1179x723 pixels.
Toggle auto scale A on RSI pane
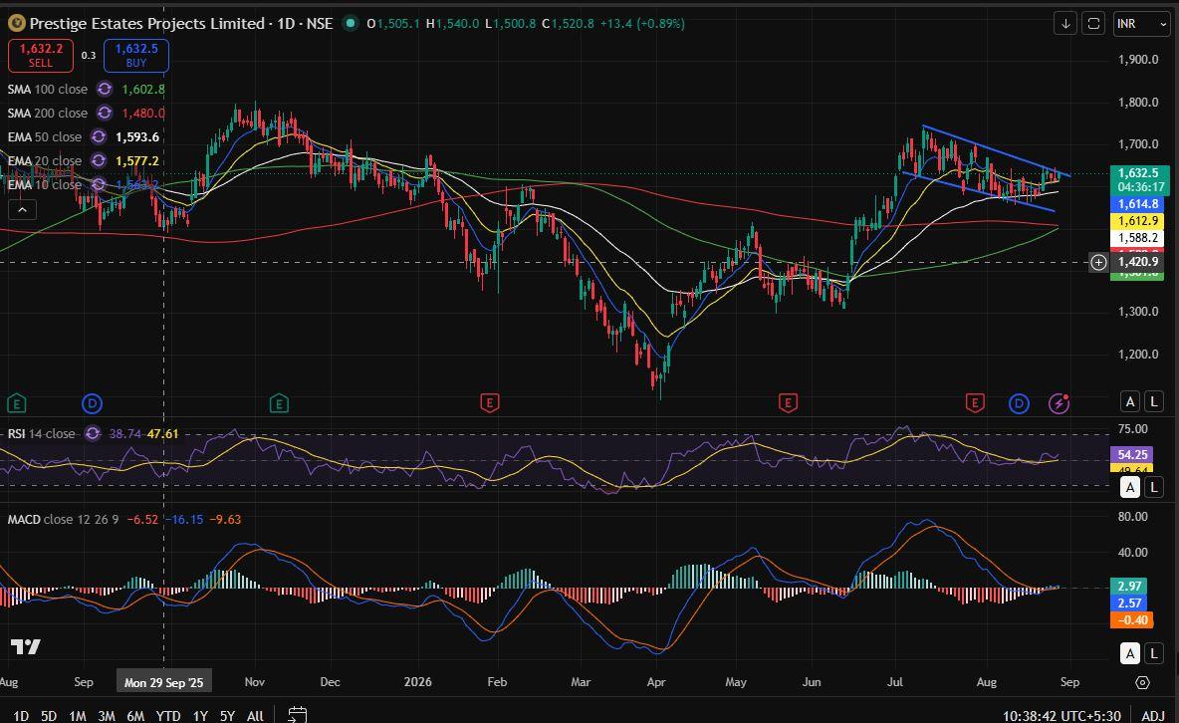[1129, 488]
